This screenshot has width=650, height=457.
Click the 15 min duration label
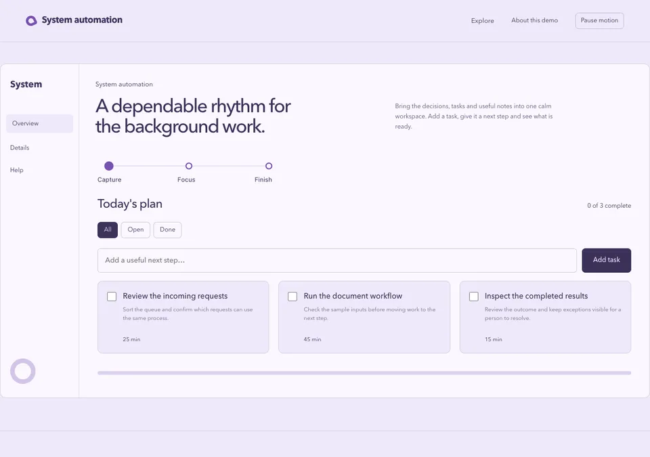pos(494,339)
